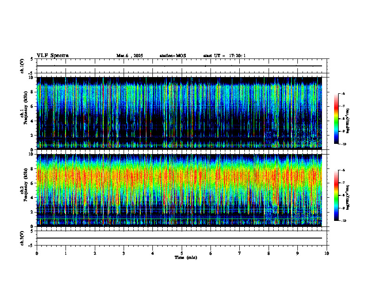
Task: Click the "ch.3(V)" waveform axis label
Action: tap(22, 238)
